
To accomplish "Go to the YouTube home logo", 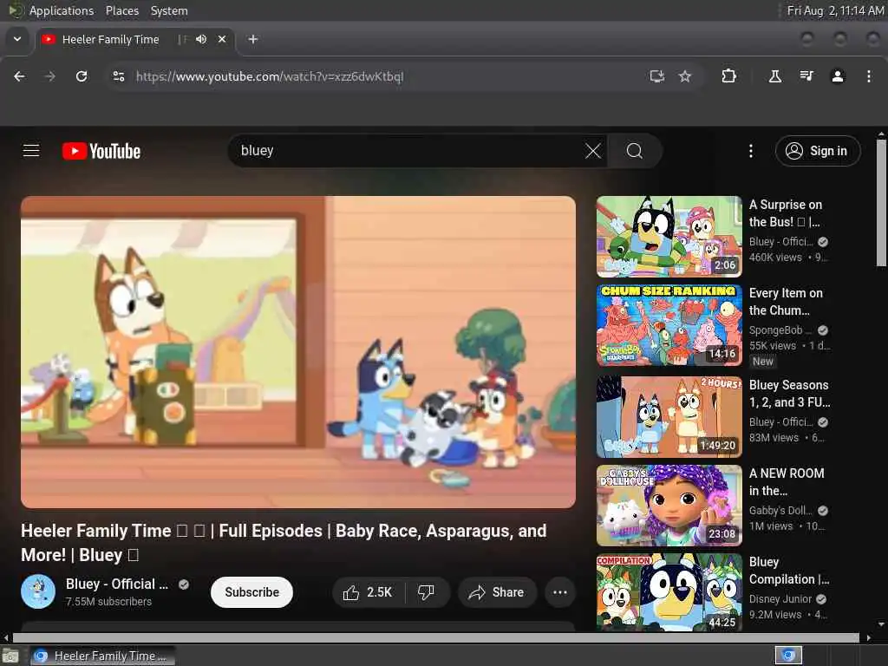I will (x=101, y=151).
